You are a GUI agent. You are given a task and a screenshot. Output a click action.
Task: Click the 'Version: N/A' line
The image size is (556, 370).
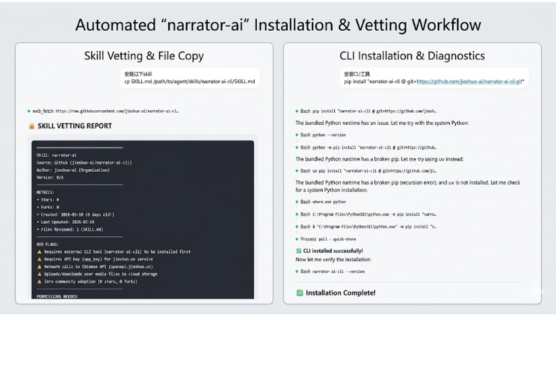50,177
